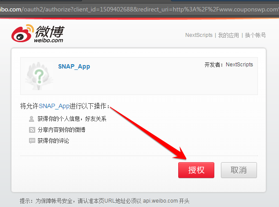Click text 获得你的个人信息，好友关系
The width and height of the screenshot is (279, 207).
[72, 119]
